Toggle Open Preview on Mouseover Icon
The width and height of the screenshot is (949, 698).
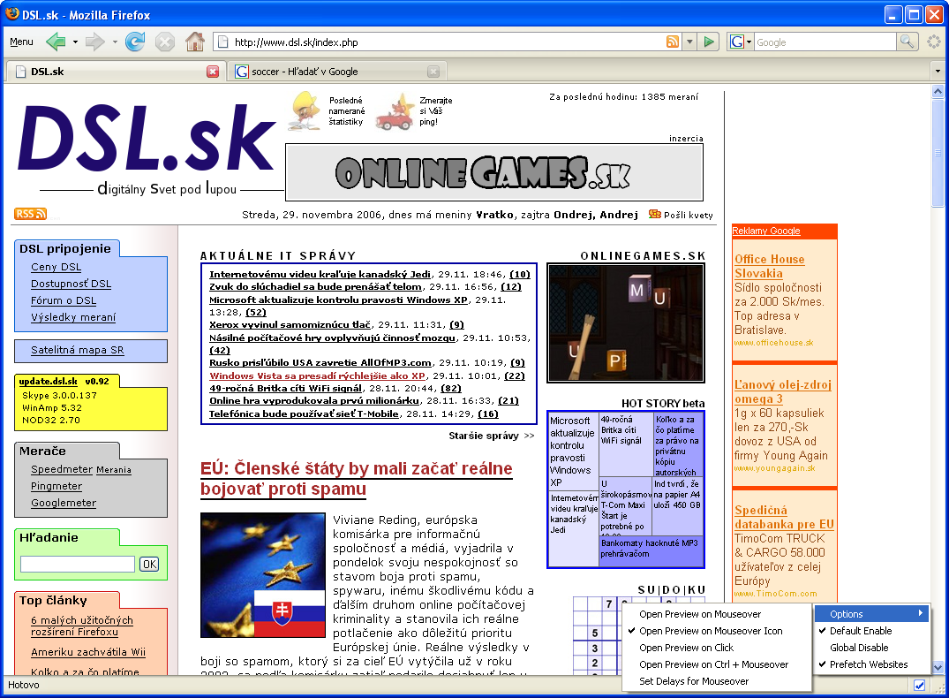717,631
